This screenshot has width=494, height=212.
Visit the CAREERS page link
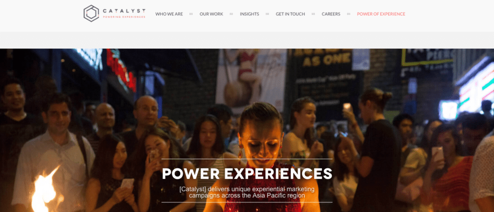coord(331,14)
